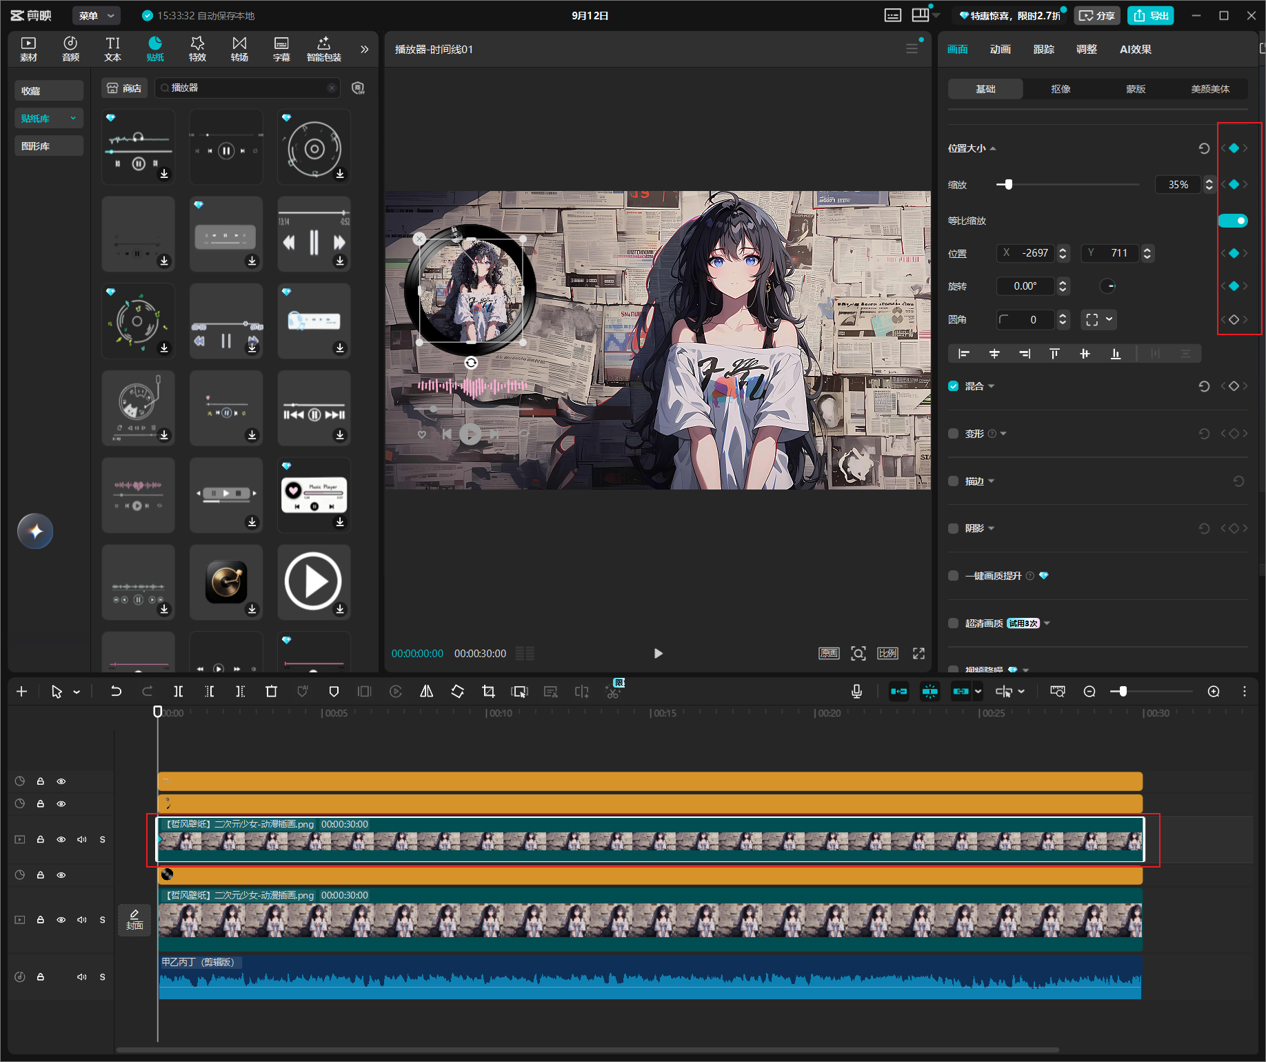Screen dimensions: 1266x1062
Task: Start voice recording with microphone icon
Action: point(856,691)
